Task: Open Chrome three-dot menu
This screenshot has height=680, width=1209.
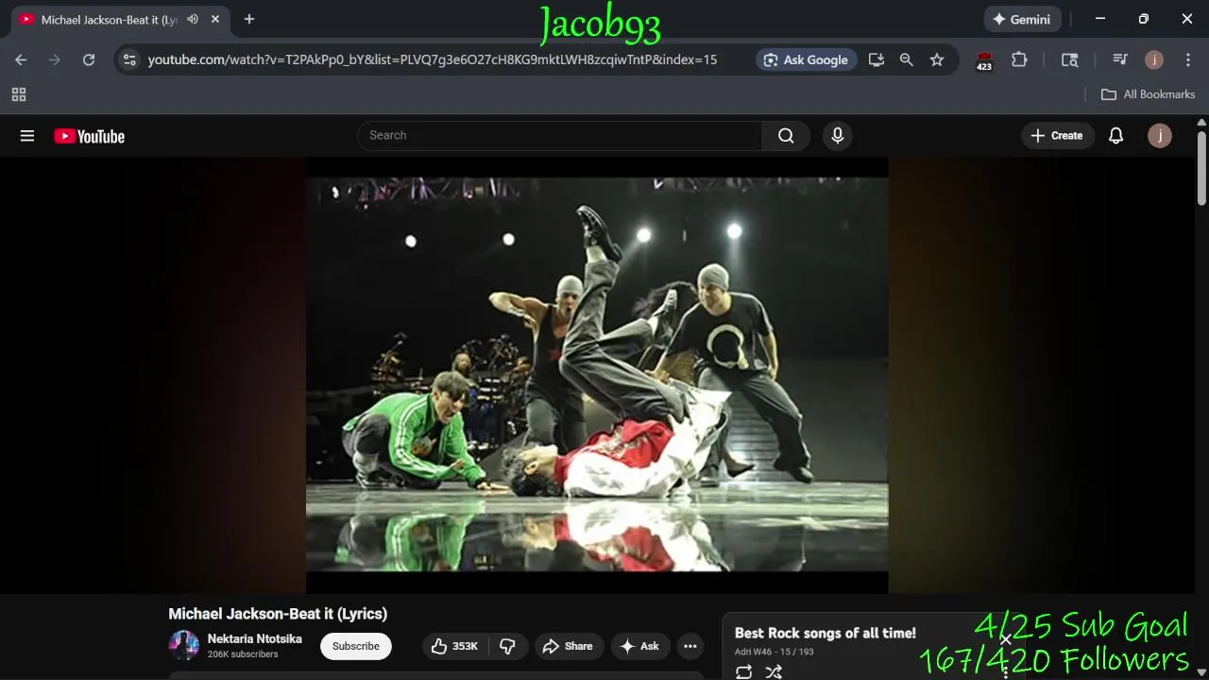Action: (x=1188, y=59)
